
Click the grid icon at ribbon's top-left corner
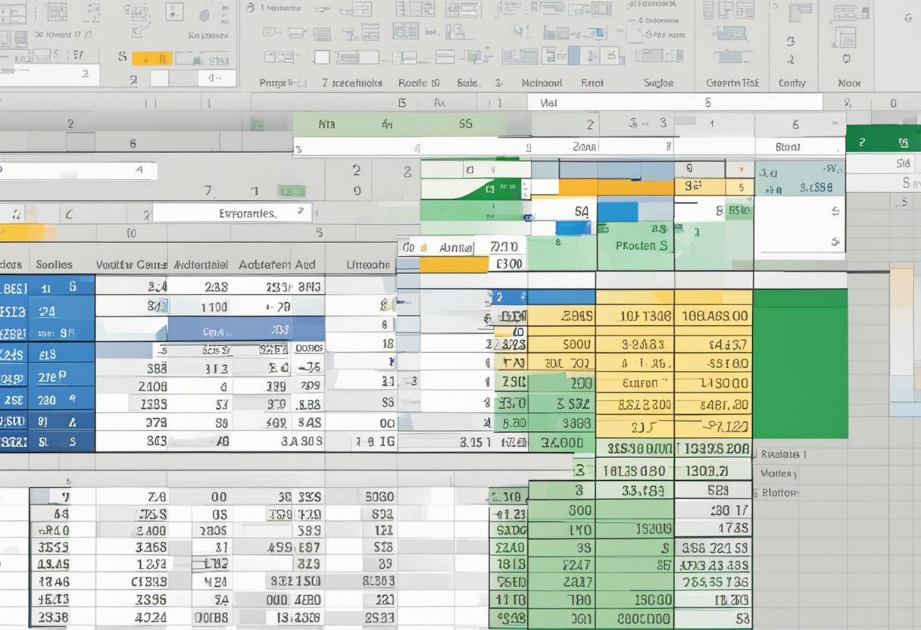click(14, 12)
